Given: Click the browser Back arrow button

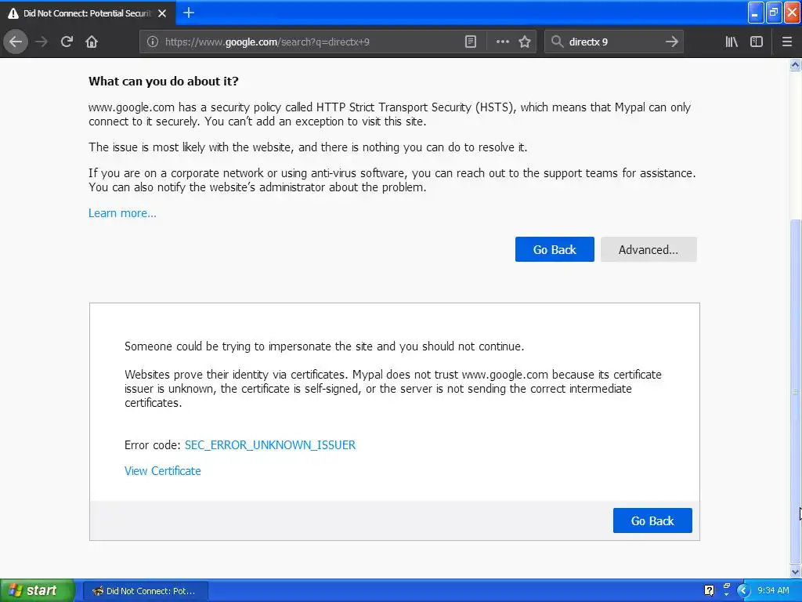Looking at the screenshot, I should coord(16,42).
